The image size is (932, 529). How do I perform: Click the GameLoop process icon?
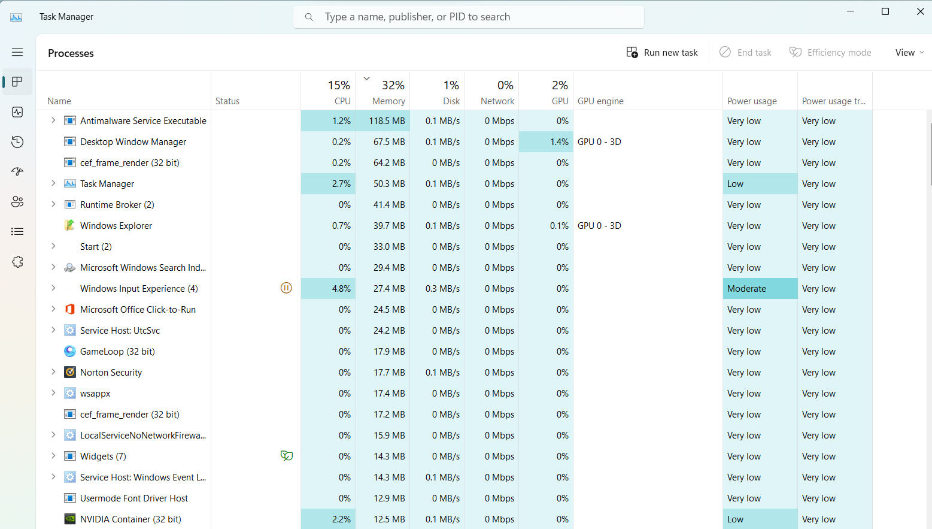coord(70,351)
